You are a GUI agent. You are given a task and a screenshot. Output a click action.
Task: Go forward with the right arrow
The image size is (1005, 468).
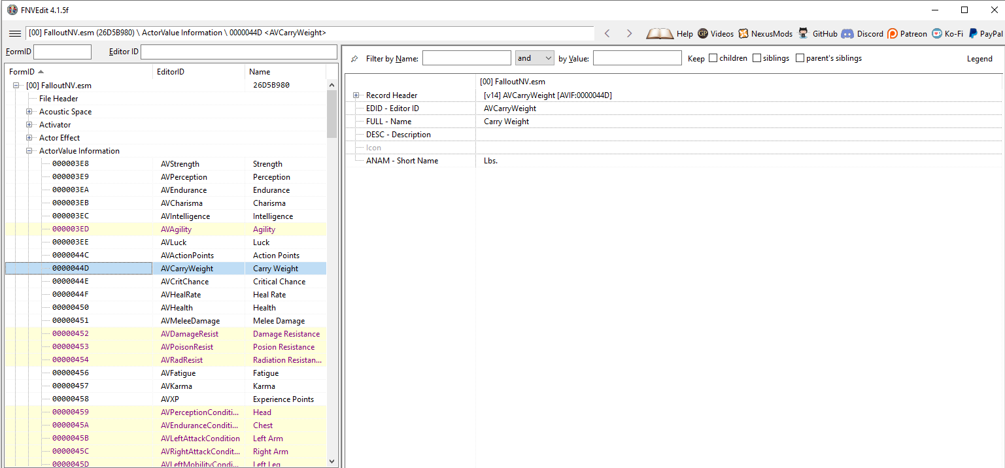(x=629, y=33)
